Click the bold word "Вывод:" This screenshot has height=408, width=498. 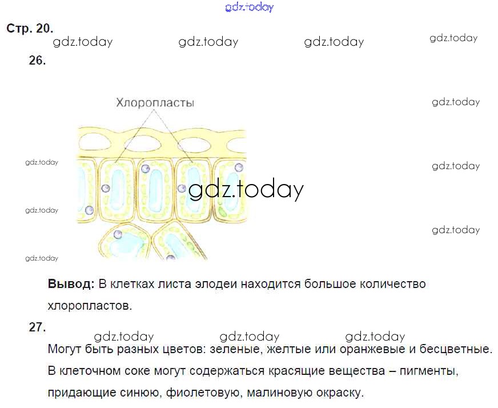pos(71,284)
